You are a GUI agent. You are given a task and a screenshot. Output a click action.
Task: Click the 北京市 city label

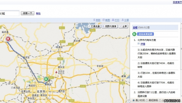click(41, 91)
